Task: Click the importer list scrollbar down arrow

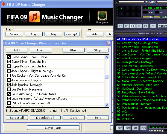Action: tap(107, 105)
